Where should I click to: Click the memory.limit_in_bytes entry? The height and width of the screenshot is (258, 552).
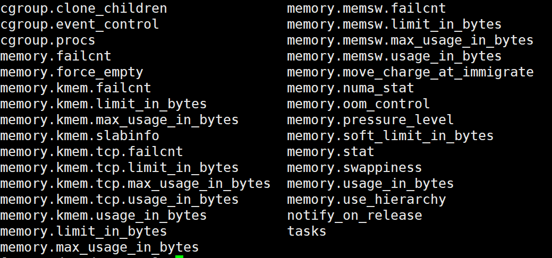click(x=83, y=231)
